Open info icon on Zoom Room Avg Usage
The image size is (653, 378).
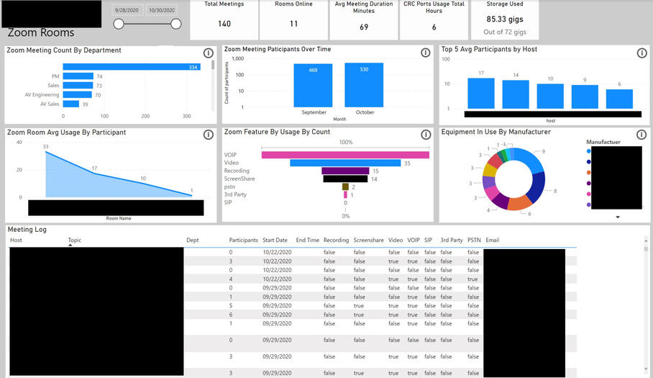pyautogui.click(x=209, y=135)
